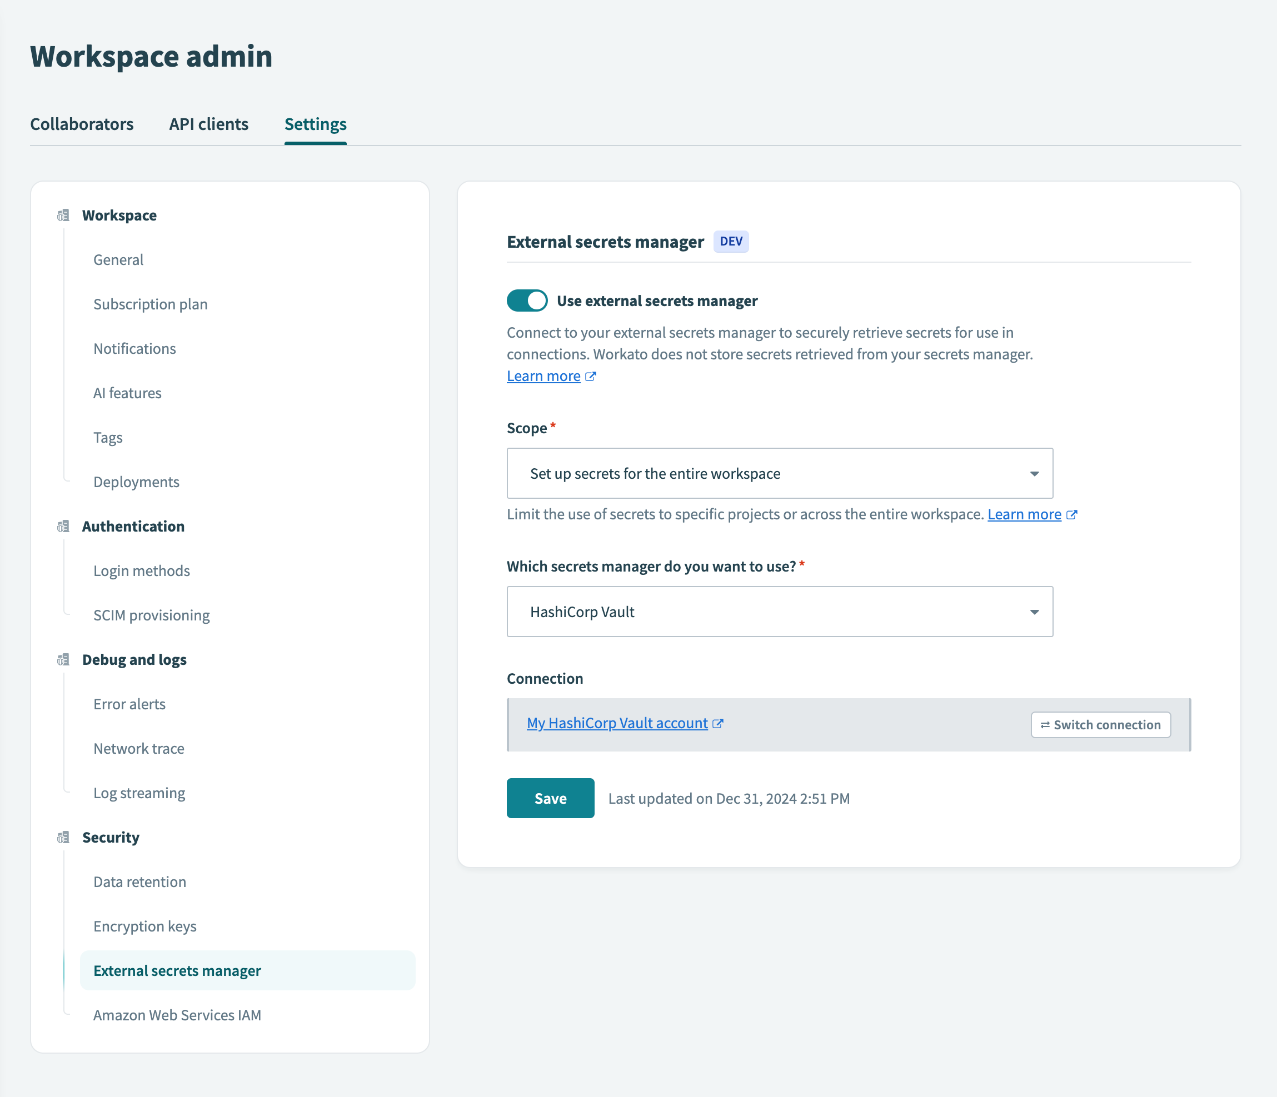The height and width of the screenshot is (1097, 1277).
Task: Click the DEV badge next to heading
Action: (x=731, y=242)
